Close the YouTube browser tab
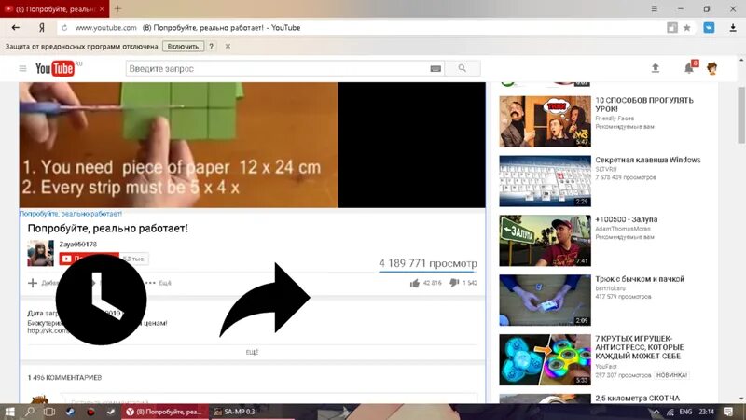 tap(102, 9)
